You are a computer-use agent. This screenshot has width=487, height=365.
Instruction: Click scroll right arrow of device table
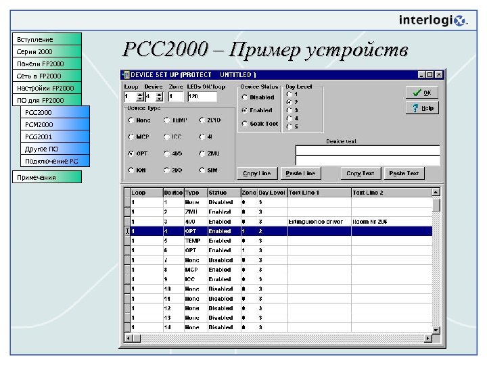pyautogui.click(x=428, y=338)
